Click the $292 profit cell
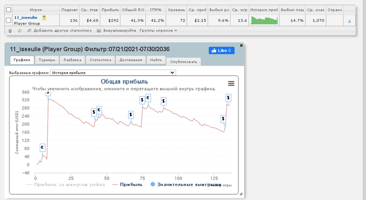Screen dimensions: 366x200 point(110,20)
